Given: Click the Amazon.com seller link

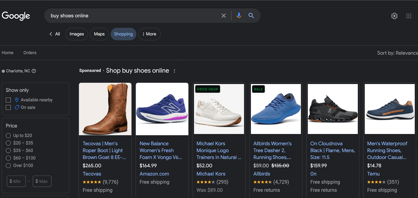Looking at the screenshot, I should [154, 174].
